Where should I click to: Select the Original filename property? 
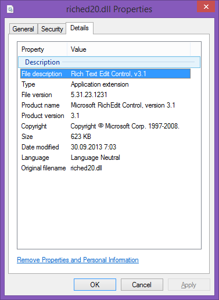click(44, 168)
